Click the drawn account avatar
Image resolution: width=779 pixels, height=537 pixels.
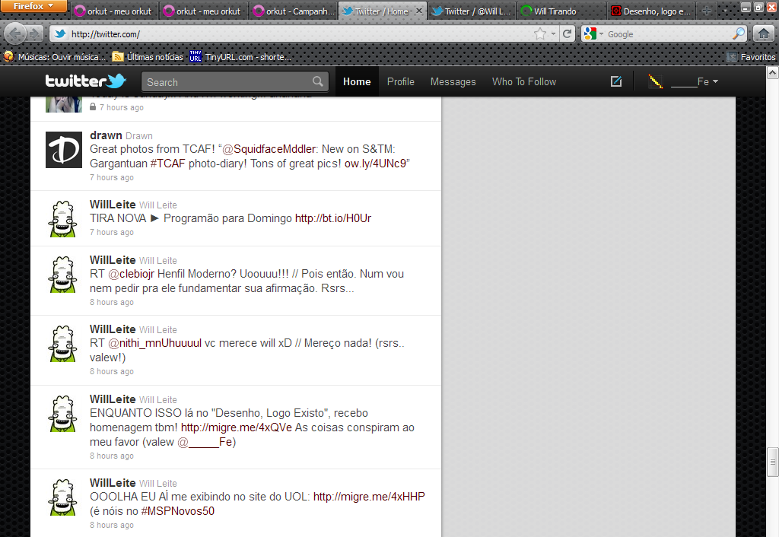tap(64, 150)
